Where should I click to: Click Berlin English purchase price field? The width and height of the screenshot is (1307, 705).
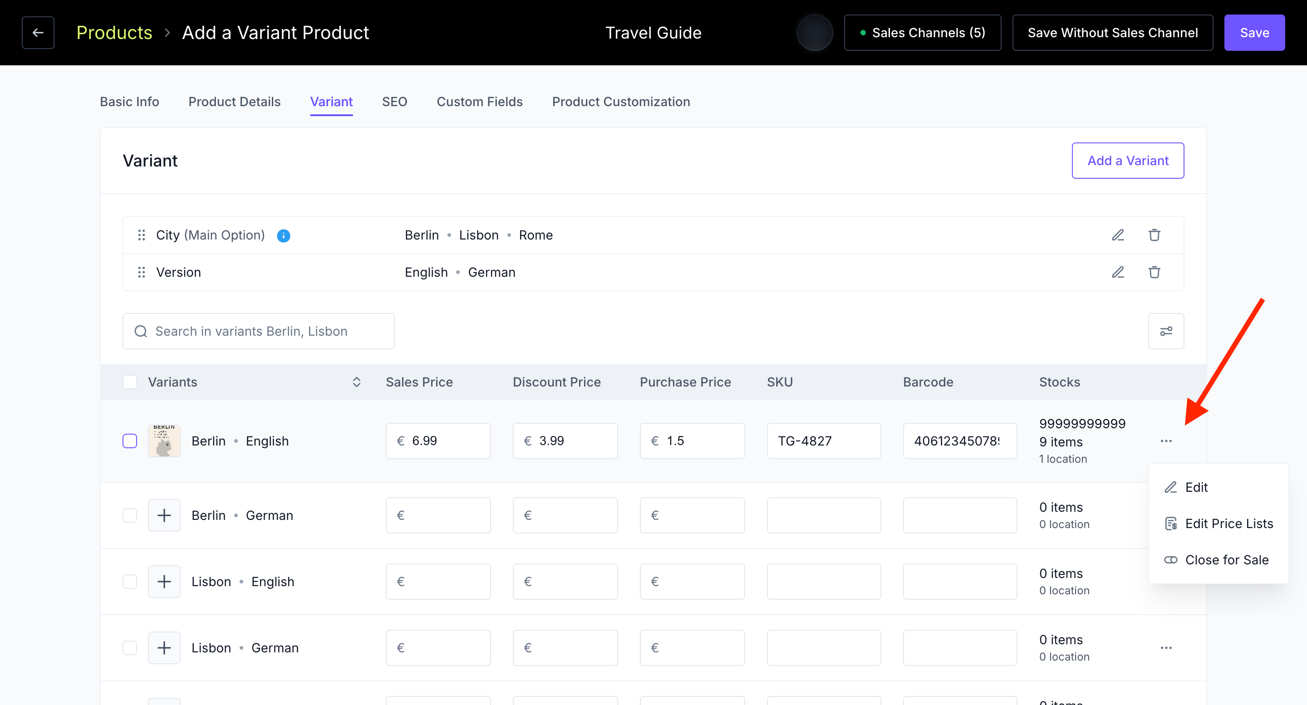coord(692,441)
